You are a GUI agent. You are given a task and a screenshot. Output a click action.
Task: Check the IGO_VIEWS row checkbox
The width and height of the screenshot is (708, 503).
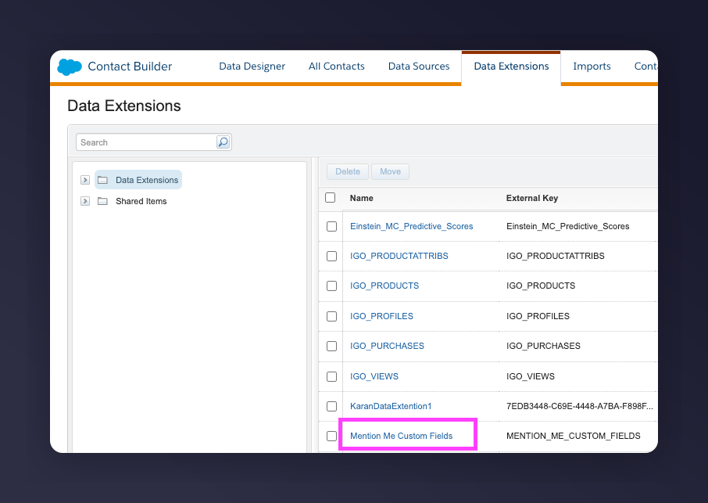[331, 376]
